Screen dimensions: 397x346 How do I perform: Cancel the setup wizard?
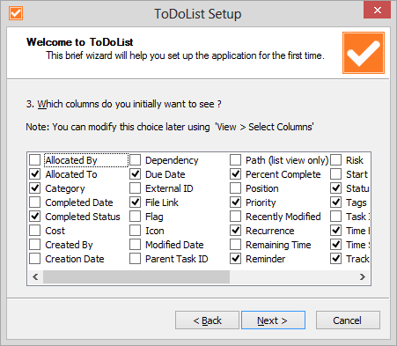click(x=348, y=320)
